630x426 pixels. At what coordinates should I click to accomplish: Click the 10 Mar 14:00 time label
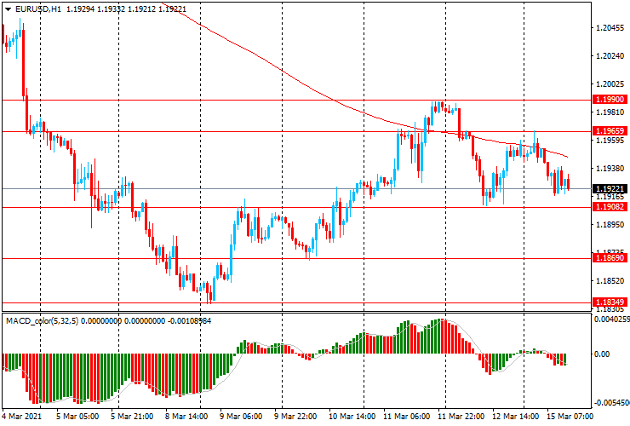click(352, 417)
